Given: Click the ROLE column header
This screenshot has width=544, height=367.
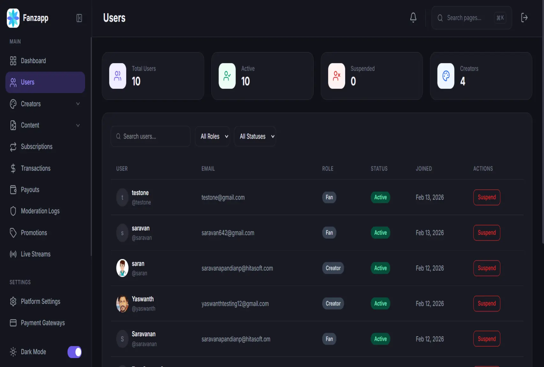Looking at the screenshot, I should 327,169.
